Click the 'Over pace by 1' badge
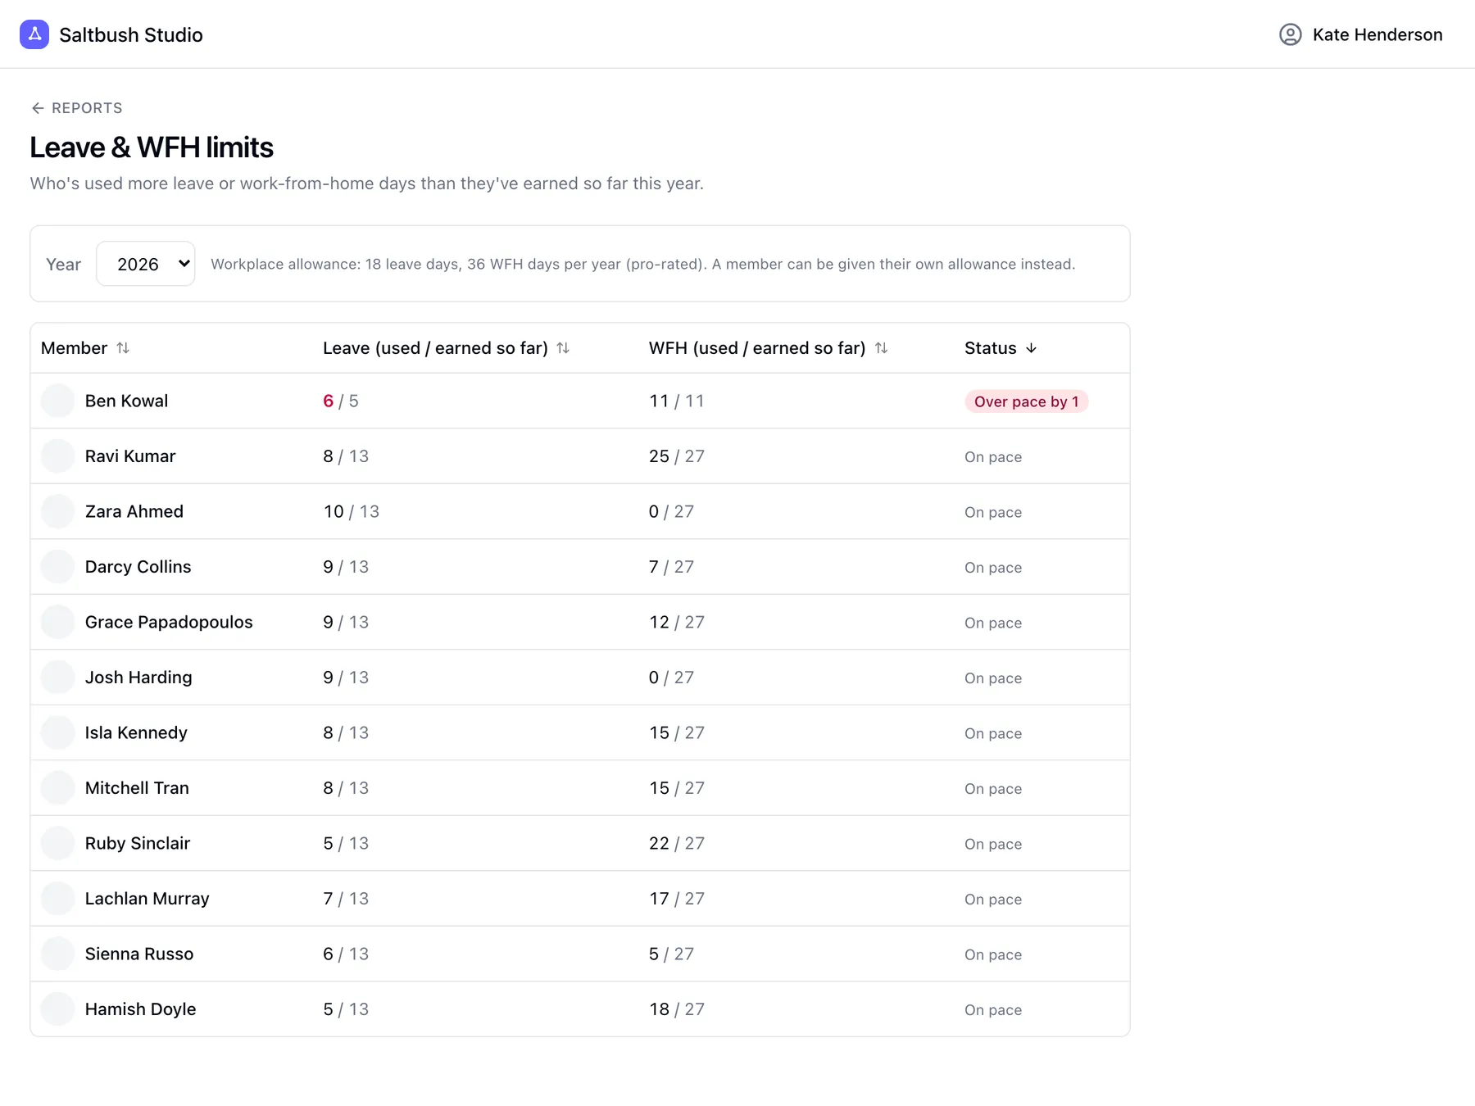This screenshot has height=1106, width=1475. click(1026, 401)
